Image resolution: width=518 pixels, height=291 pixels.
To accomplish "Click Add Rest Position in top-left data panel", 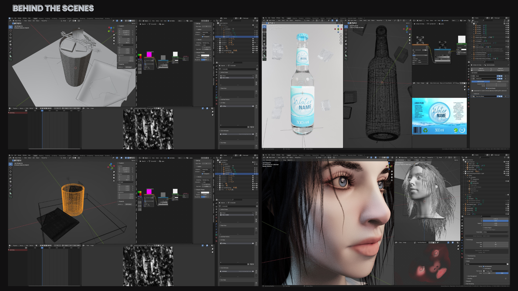I will coord(224,99).
